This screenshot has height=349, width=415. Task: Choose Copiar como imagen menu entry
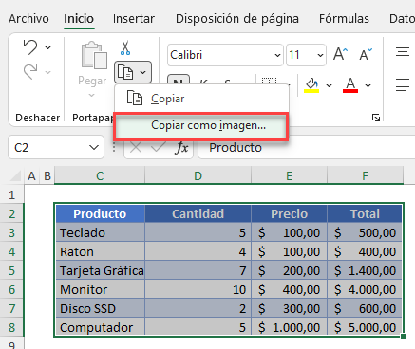coord(201,126)
